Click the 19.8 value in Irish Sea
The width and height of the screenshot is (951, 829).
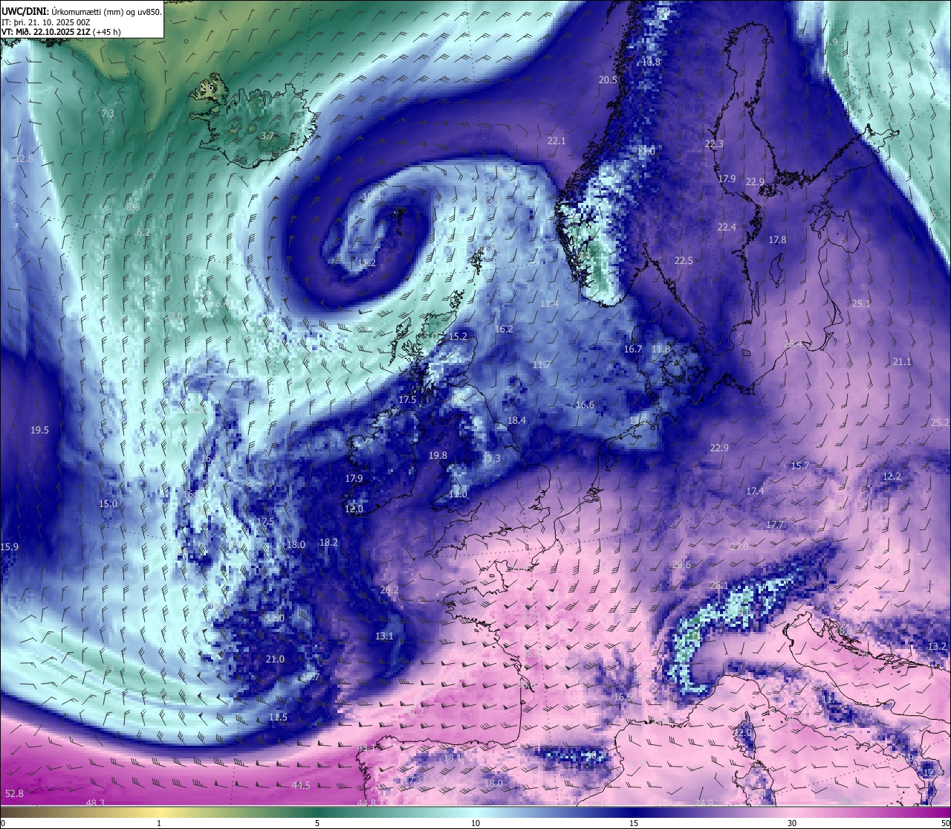(x=438, y=456)
